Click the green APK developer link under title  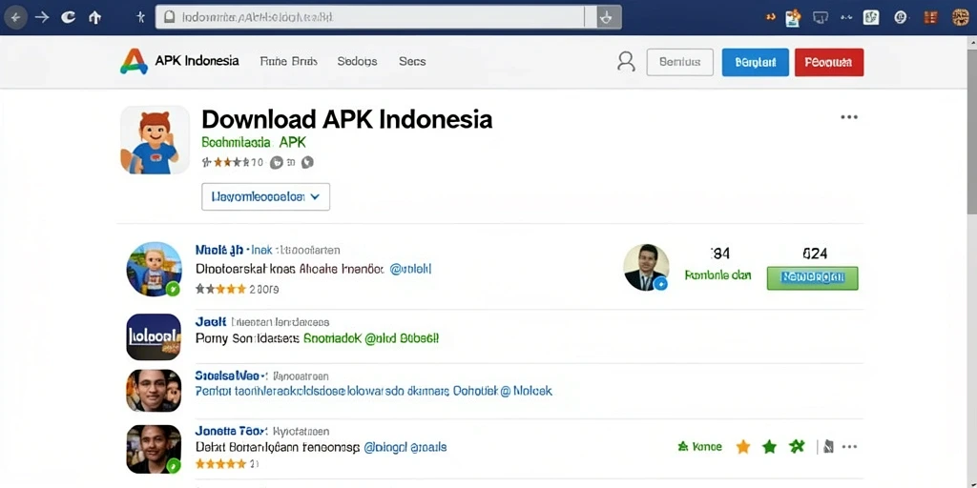[x=254, y=142]
